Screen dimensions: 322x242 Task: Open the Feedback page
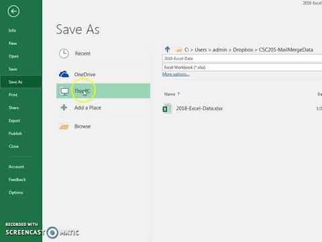(x=17, y=179)
